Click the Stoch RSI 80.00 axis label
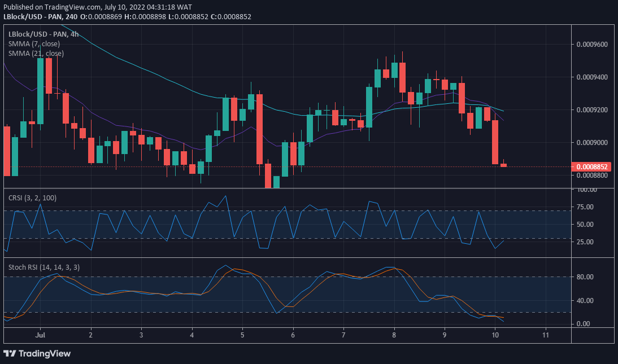The height and width of the screenshot is (364, 618). click(x=585, y=277)
